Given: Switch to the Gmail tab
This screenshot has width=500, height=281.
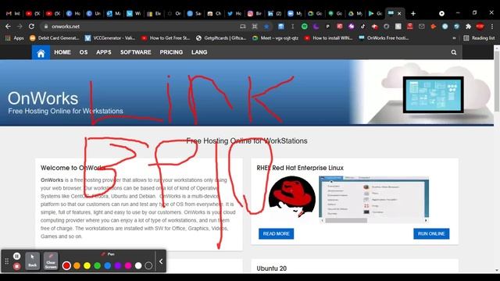Looking at the screenshot, I should (13, 13).
